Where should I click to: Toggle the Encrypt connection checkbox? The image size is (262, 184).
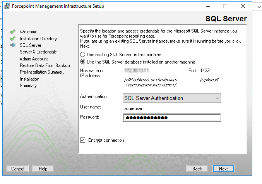click(83, 140)
